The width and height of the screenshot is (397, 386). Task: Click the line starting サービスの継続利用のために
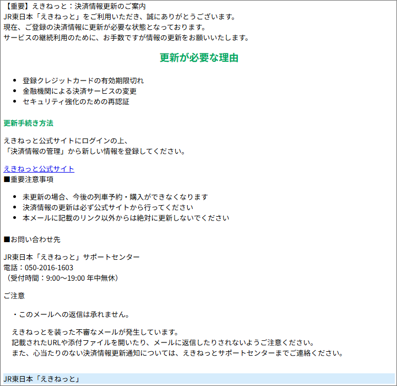point(127,38)
